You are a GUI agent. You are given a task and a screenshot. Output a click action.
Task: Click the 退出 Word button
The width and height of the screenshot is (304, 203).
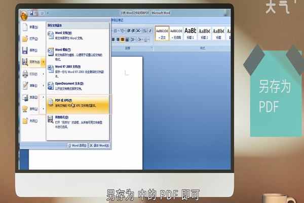(x=99, y=146)
